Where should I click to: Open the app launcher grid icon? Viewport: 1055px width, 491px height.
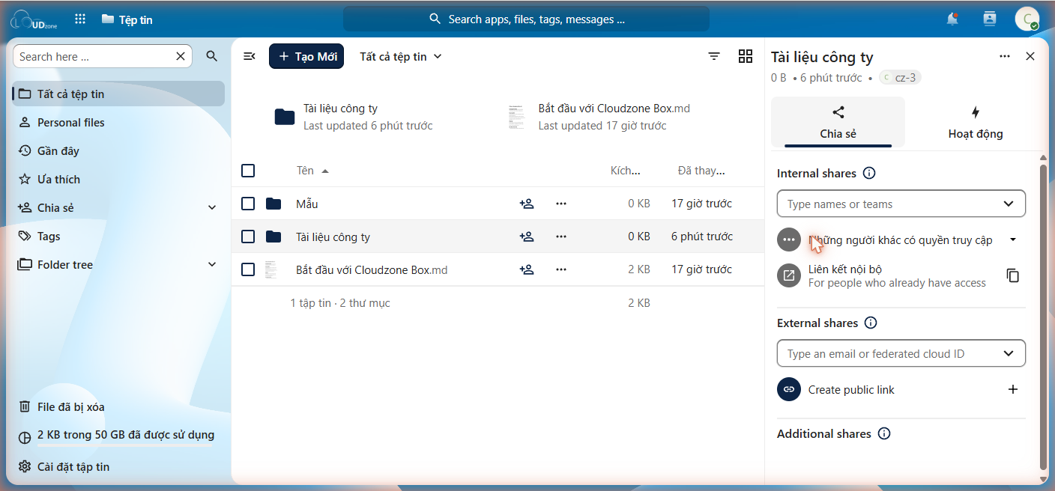coord(80,19)
